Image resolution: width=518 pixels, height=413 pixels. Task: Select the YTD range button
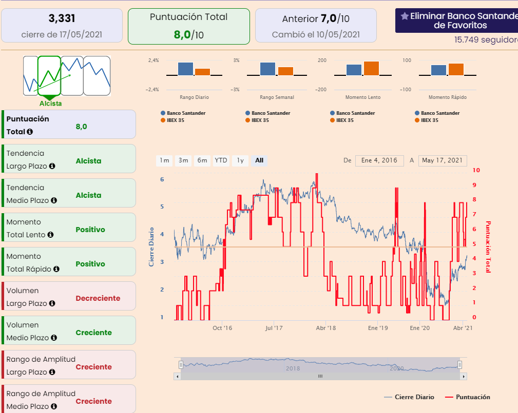221,160
